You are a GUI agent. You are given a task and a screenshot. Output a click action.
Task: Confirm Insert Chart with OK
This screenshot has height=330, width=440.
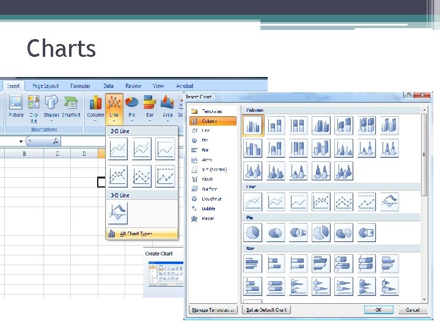[x=378, y=309]
